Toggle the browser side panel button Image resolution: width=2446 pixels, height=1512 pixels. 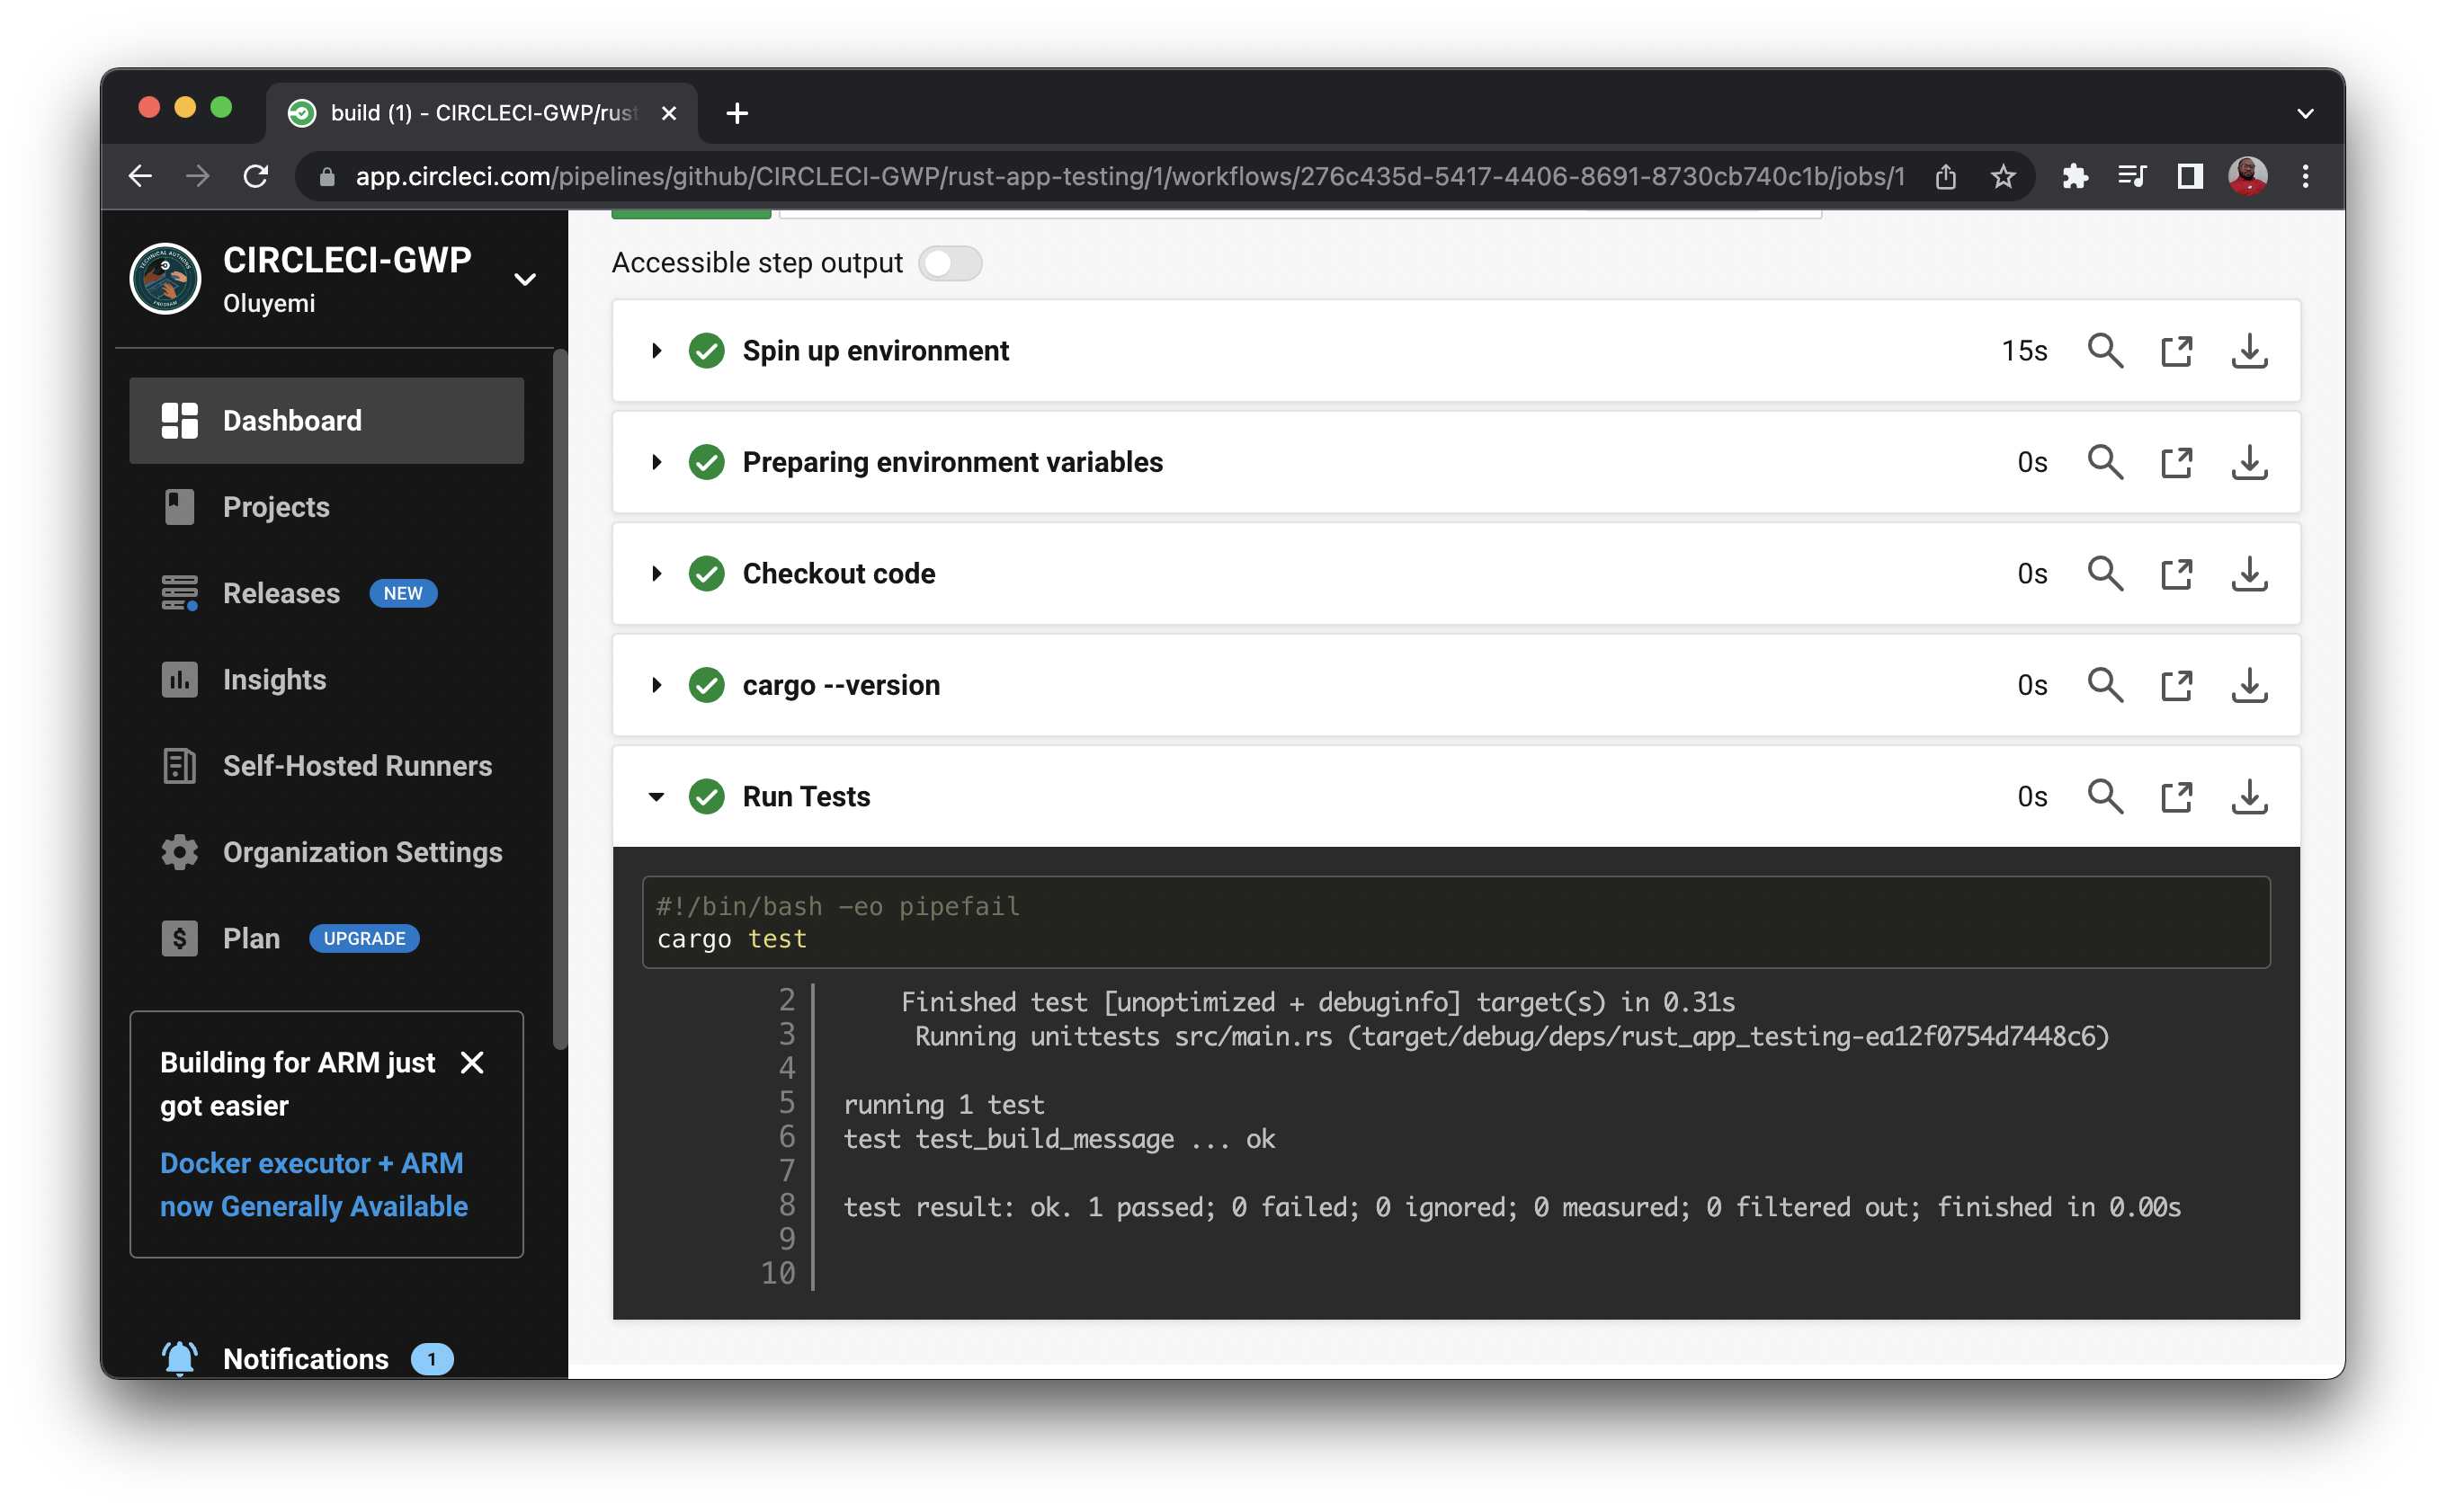coord(2190,177)
